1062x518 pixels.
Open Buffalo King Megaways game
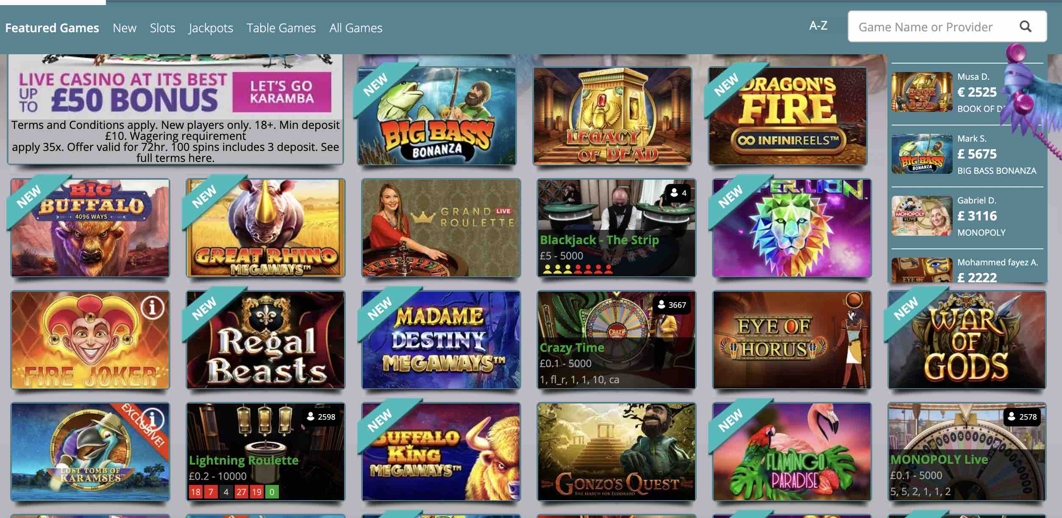tap(441, 451)
